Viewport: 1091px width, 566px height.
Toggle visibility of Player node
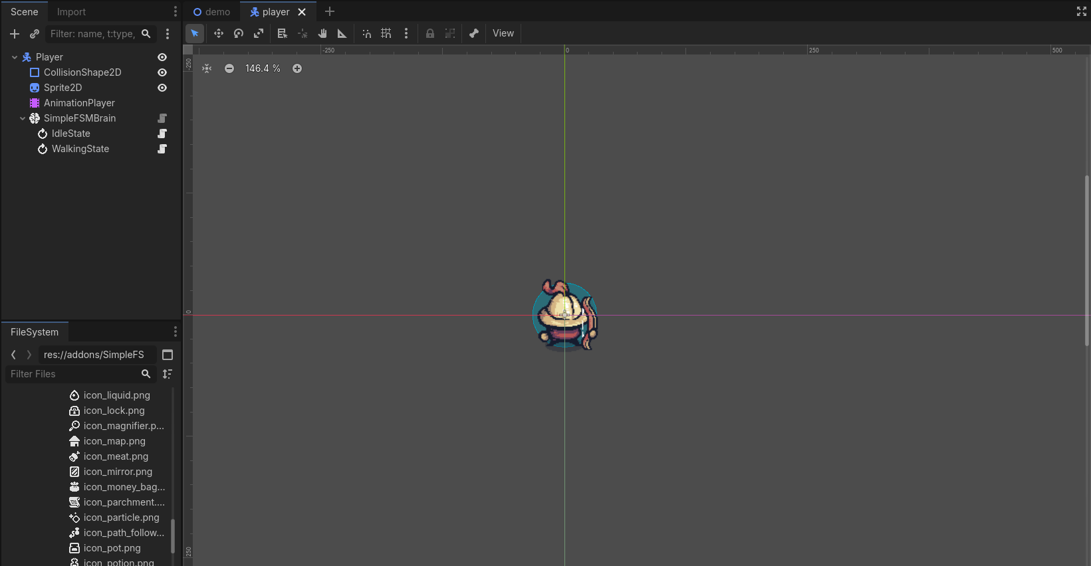click(162, 57)
